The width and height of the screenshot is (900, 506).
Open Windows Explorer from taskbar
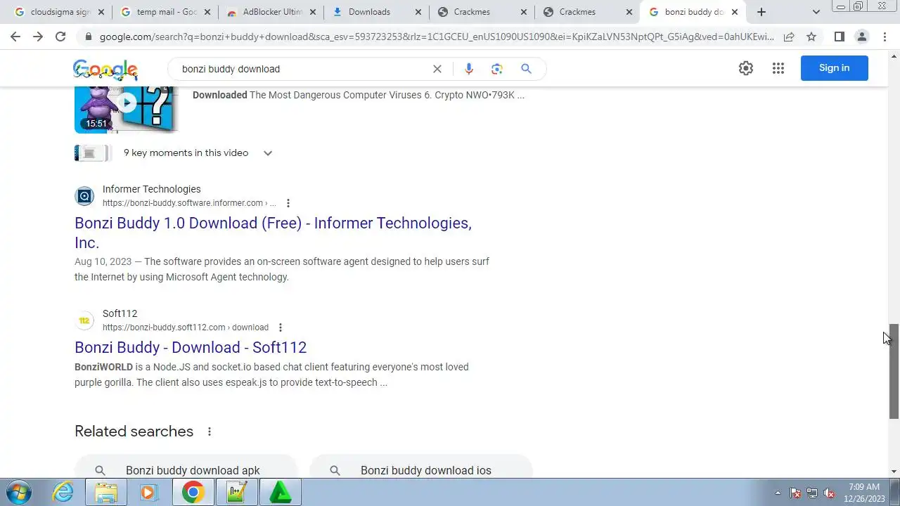[106, 492]
